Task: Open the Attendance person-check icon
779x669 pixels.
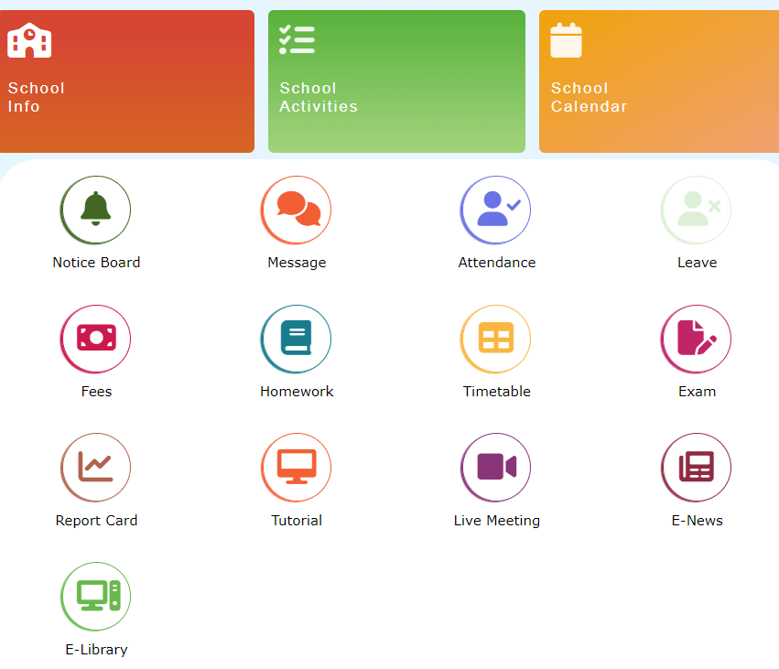Action: (x=496, y=210)
